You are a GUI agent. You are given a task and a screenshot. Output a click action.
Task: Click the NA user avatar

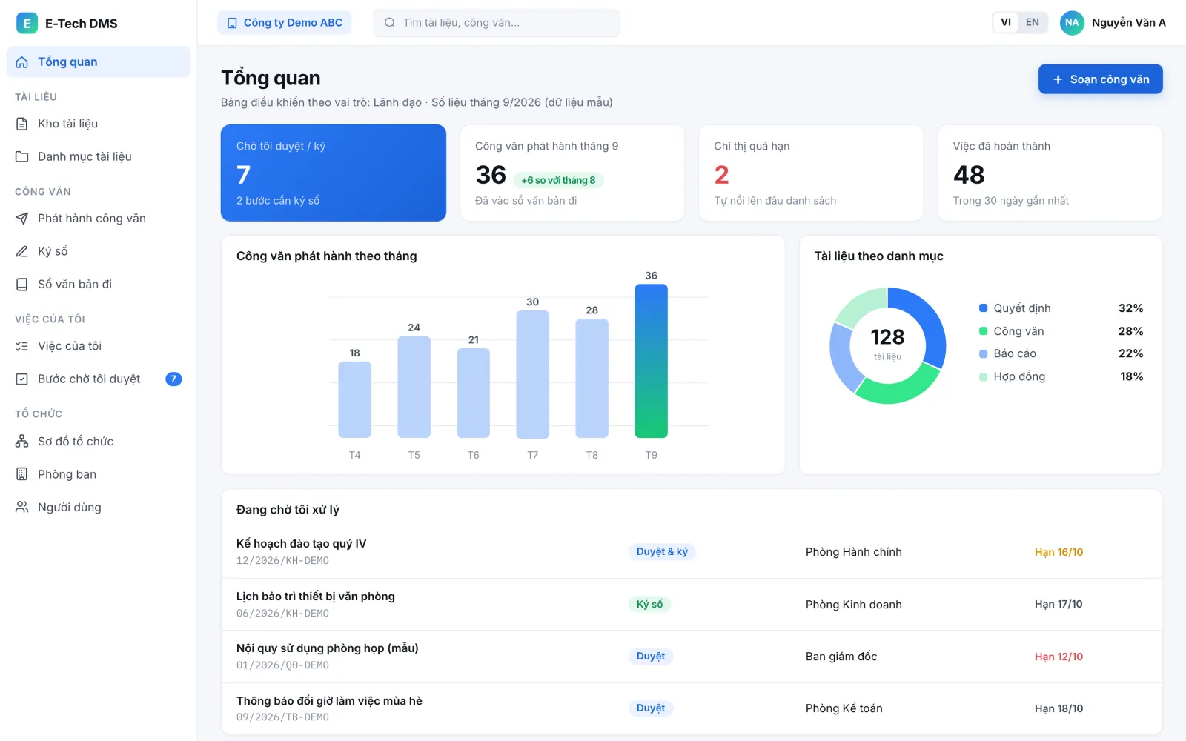coord(1072,23)
